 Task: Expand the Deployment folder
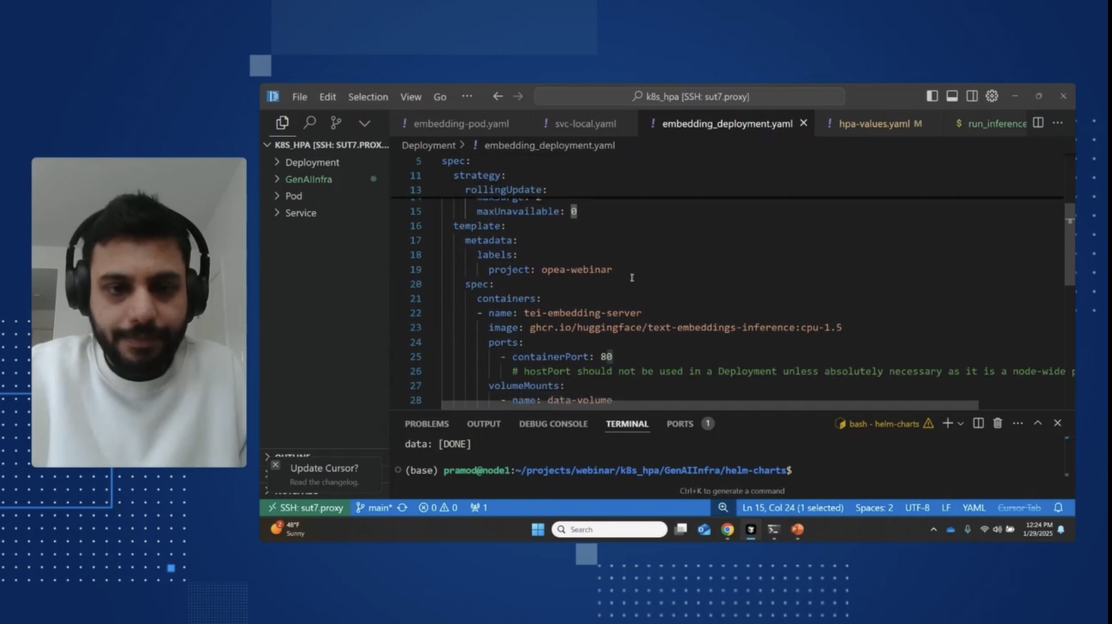pyautogui.click(x=312, y=162)
